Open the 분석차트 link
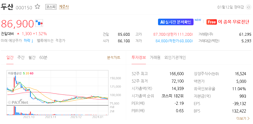The width and height of the screenshot is (253, 124). pos(114,58)
